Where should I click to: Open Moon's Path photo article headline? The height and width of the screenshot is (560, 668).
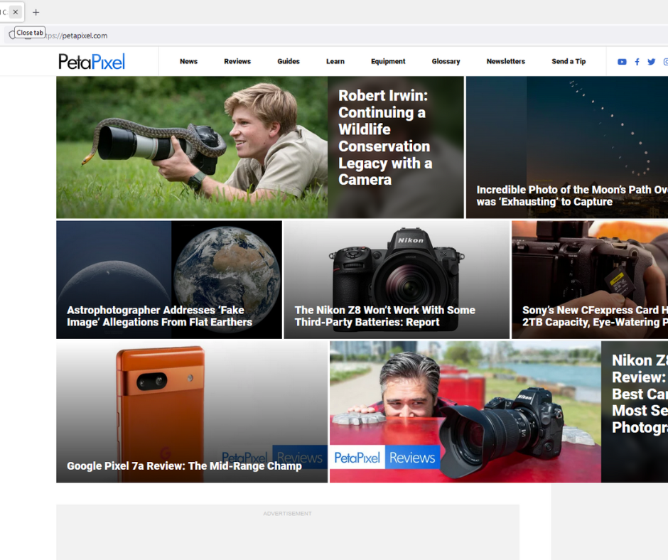(x=572, y=195)
